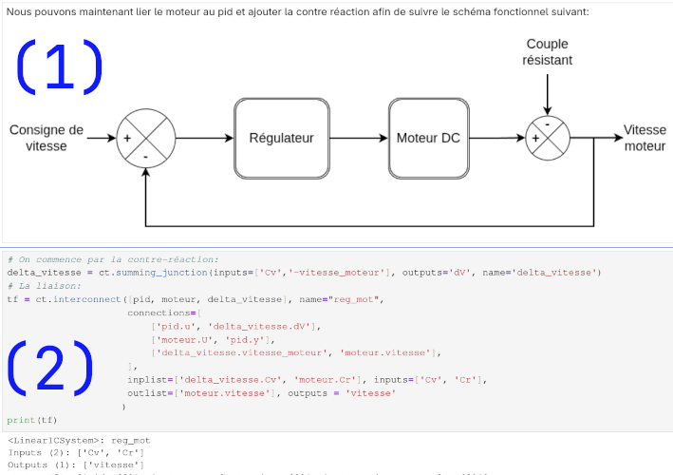Screen dimensions: 673x475
Task: Place cursor on comment "# On commence par la contre-réaction:"
Action: (113, 259)
